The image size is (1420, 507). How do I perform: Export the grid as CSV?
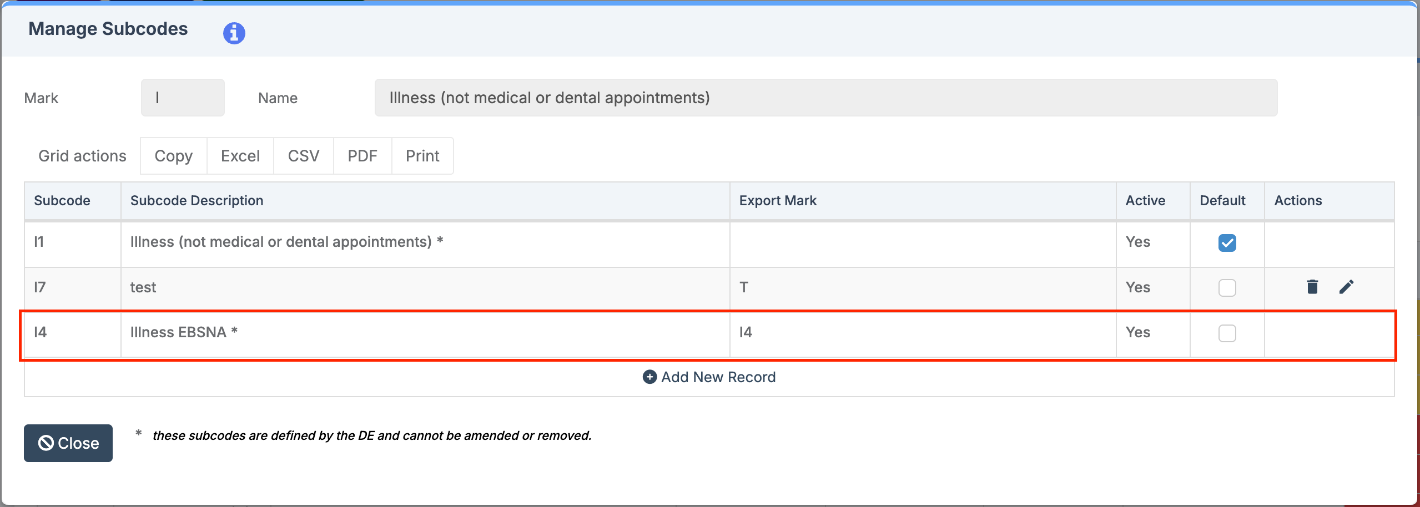[303, 156]
